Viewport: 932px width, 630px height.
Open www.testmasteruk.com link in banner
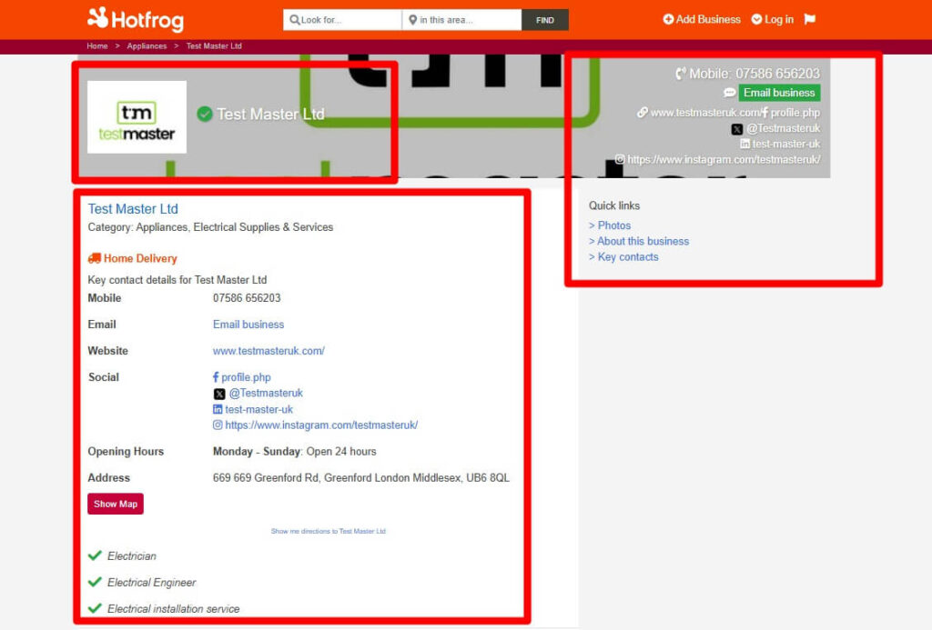(x=705, y=112)
